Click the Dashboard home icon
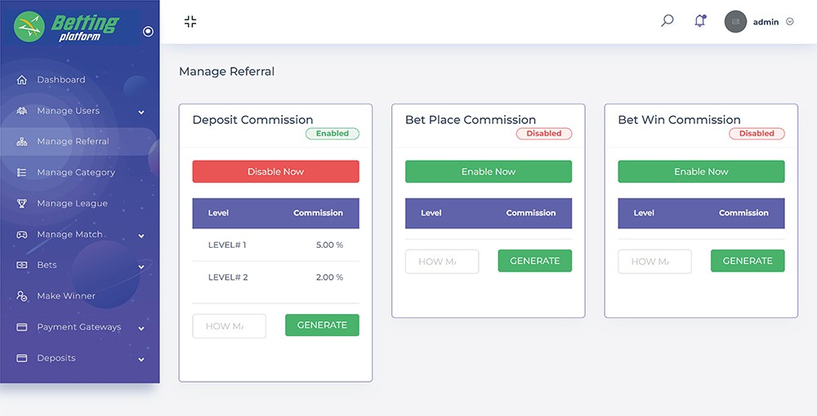The image size is (817, 416). point(22,80)
